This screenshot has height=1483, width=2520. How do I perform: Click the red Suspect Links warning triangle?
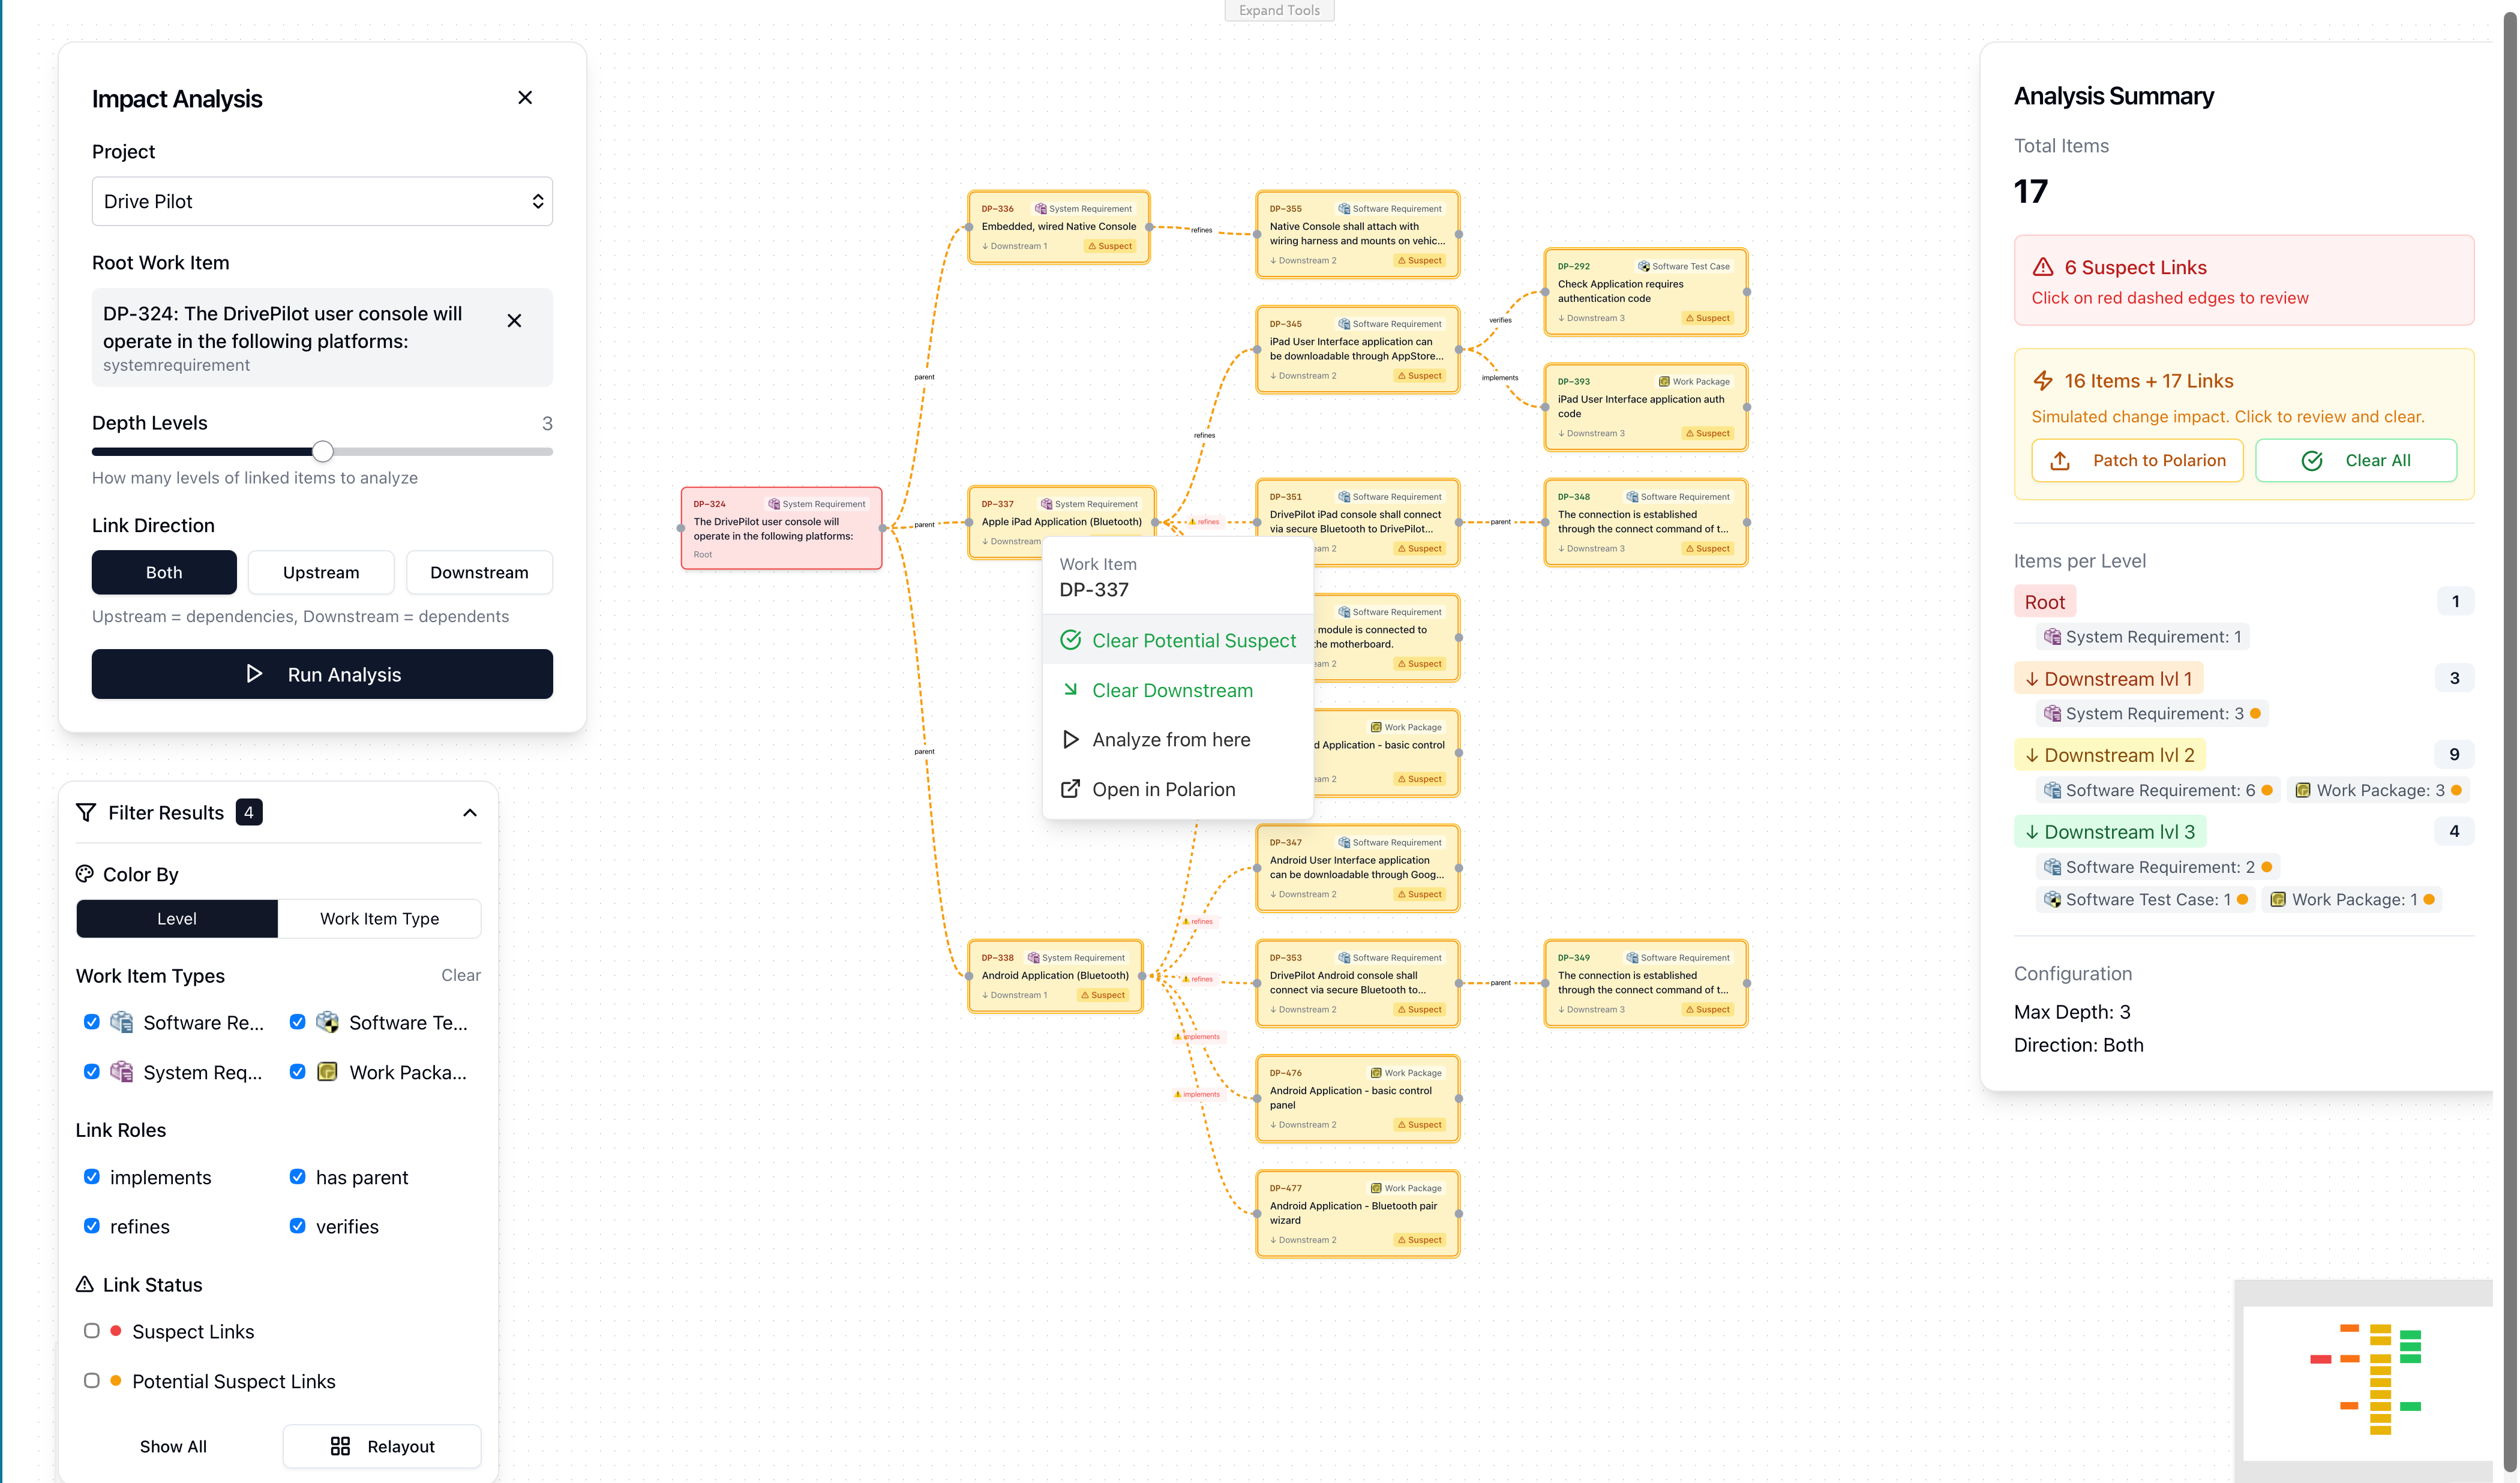click(x=2042, y=267)
